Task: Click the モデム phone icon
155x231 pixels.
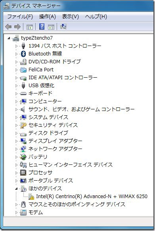Action: [x=23, y=212]
